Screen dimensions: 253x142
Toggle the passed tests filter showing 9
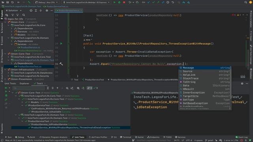(96, 88)
